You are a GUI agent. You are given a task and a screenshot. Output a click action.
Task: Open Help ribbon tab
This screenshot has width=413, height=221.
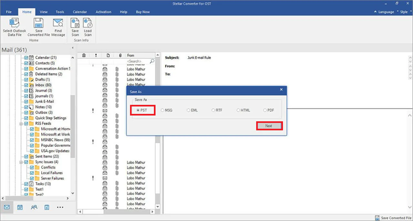click(x=123, y=12)
